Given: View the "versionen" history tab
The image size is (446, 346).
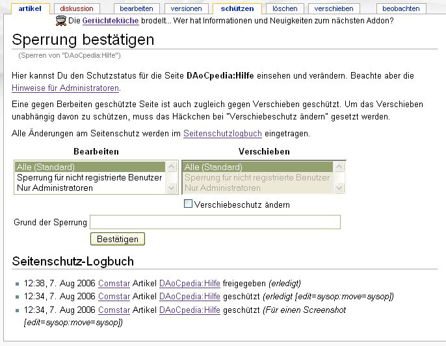Looking at the screenshot, I should (x=186, y=8).
